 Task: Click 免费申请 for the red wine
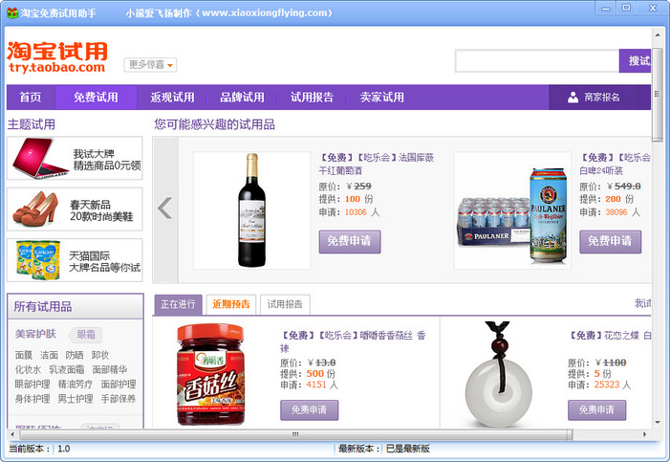(x=350, y=241)
